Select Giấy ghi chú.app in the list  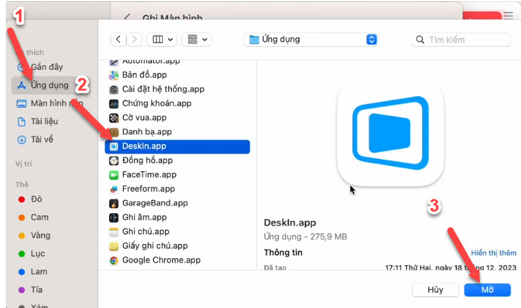[178, 246]
